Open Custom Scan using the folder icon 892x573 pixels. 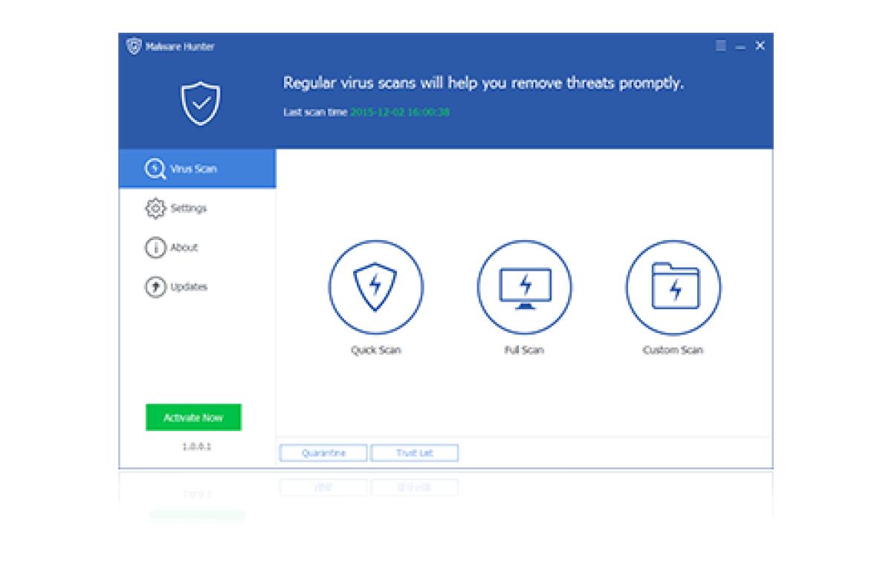[x=673, y=287]
